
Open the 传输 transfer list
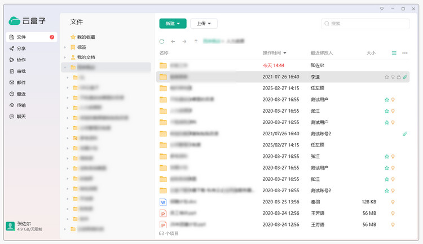(x=18, y=105)
